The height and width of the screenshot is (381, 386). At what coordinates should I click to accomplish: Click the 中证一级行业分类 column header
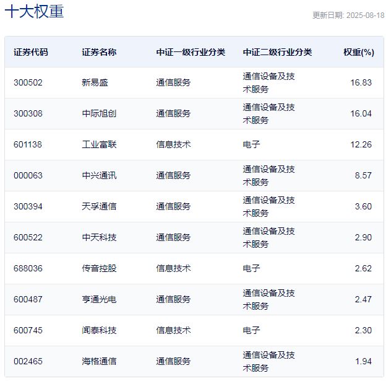[191, 52]
